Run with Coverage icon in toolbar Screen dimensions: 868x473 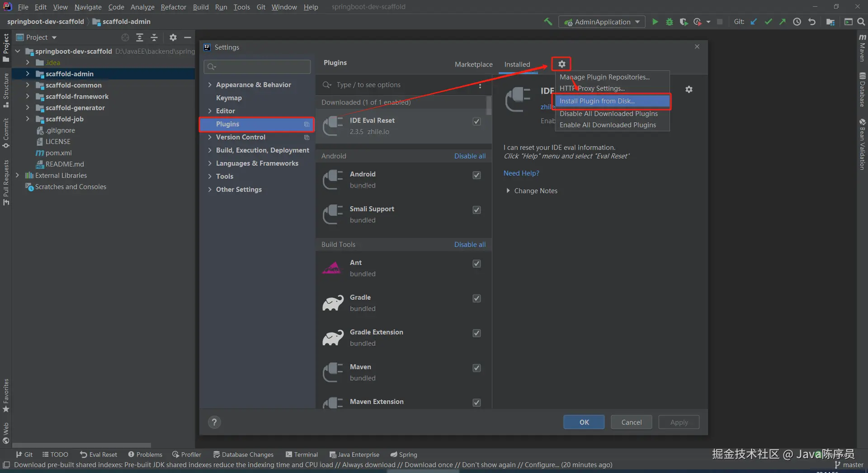[x=684, y=22]
